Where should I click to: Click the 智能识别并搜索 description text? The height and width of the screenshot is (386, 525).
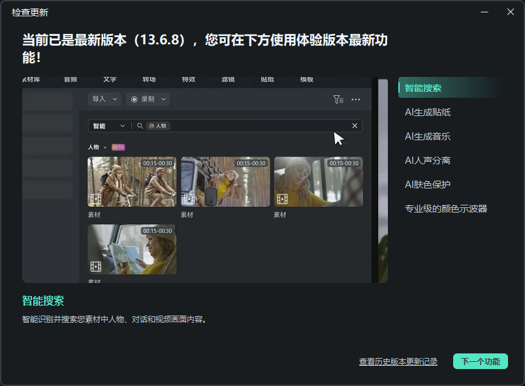114,319
